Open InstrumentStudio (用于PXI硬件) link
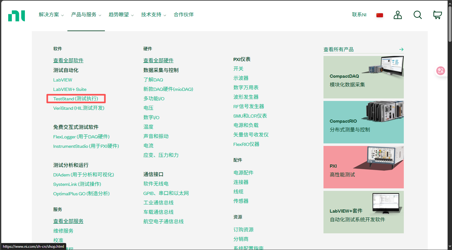The width and height of the screenshot is (452, 250). tap(86, 146)
